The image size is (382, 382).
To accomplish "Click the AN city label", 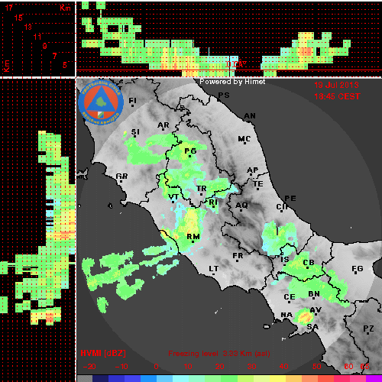I will (x=250, y=116).
